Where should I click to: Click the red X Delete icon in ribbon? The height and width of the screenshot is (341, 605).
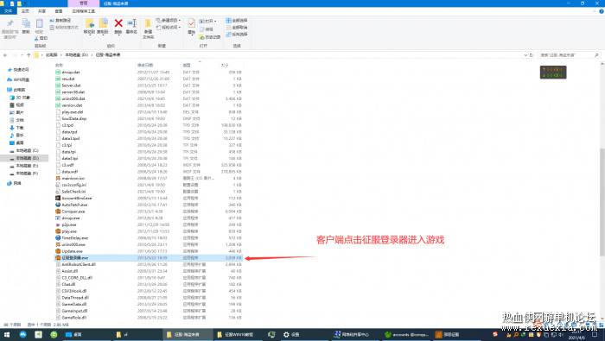click(118, 23)
